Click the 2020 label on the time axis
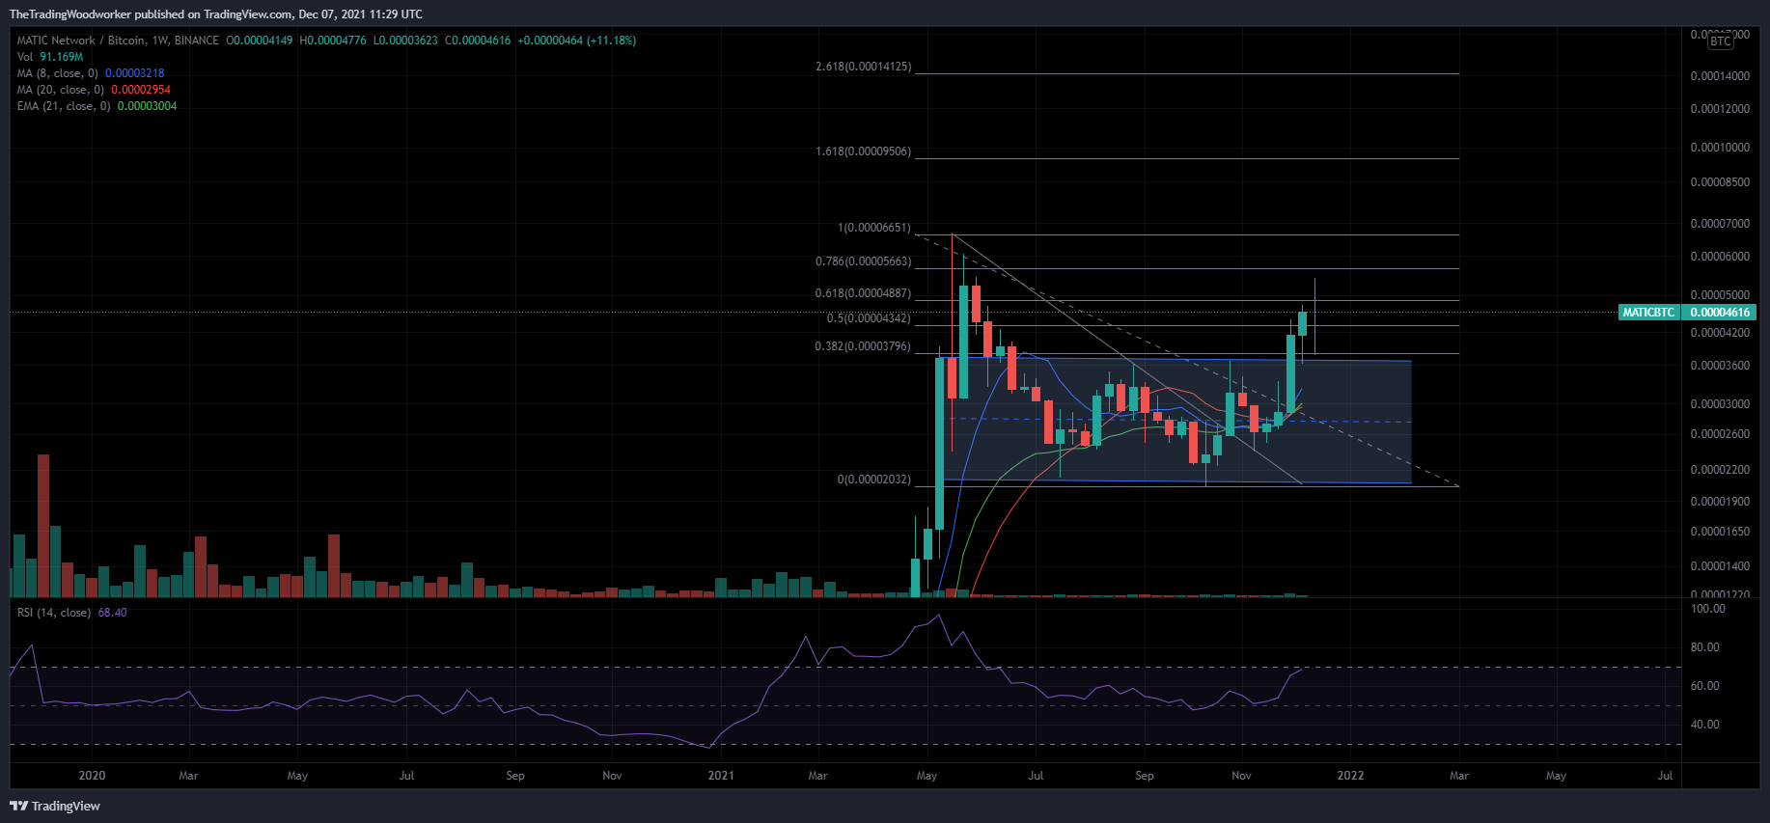The height and width of the screenshot is (823, 1770). tap(92, 776)
